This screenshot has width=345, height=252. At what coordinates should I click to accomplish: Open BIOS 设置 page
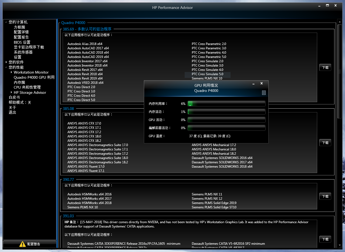(22, 42)
